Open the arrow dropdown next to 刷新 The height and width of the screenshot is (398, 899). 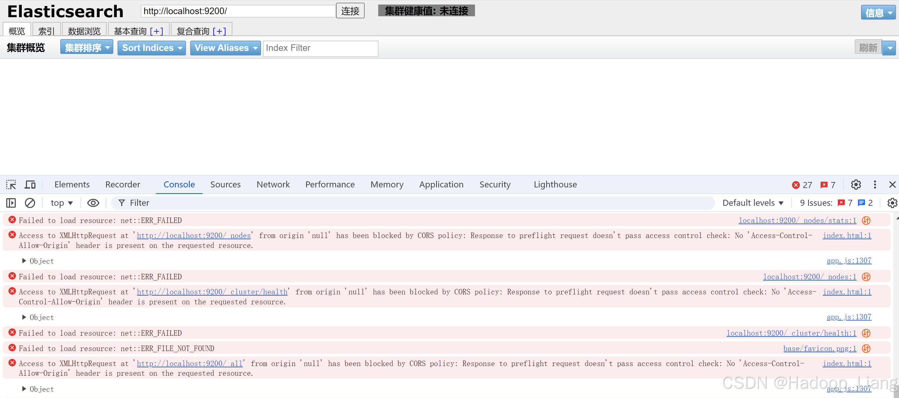(x=890, y=48)
